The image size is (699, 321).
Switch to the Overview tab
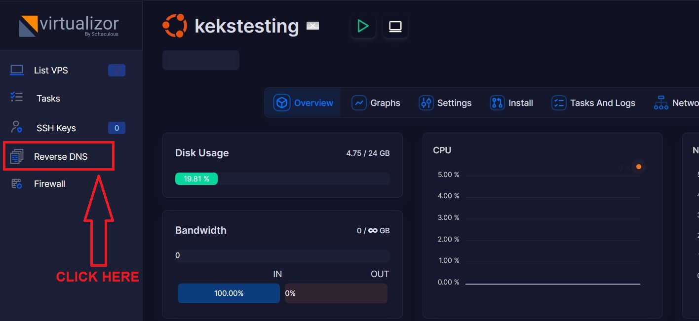[303, 103]
